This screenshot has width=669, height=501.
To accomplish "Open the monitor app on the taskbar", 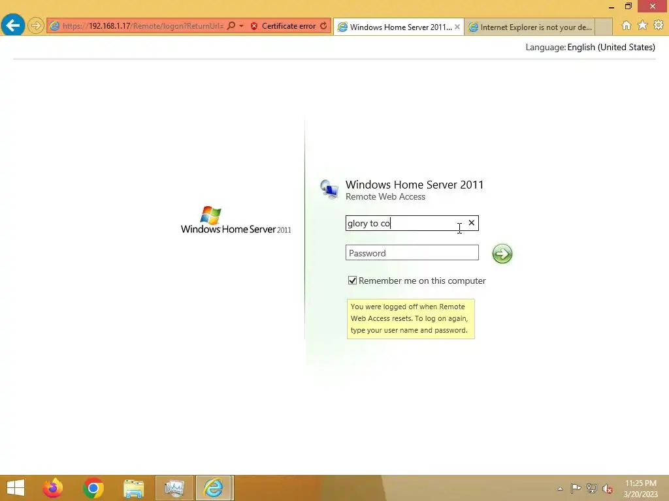I will pyautogui.click(x=174, y=488).
